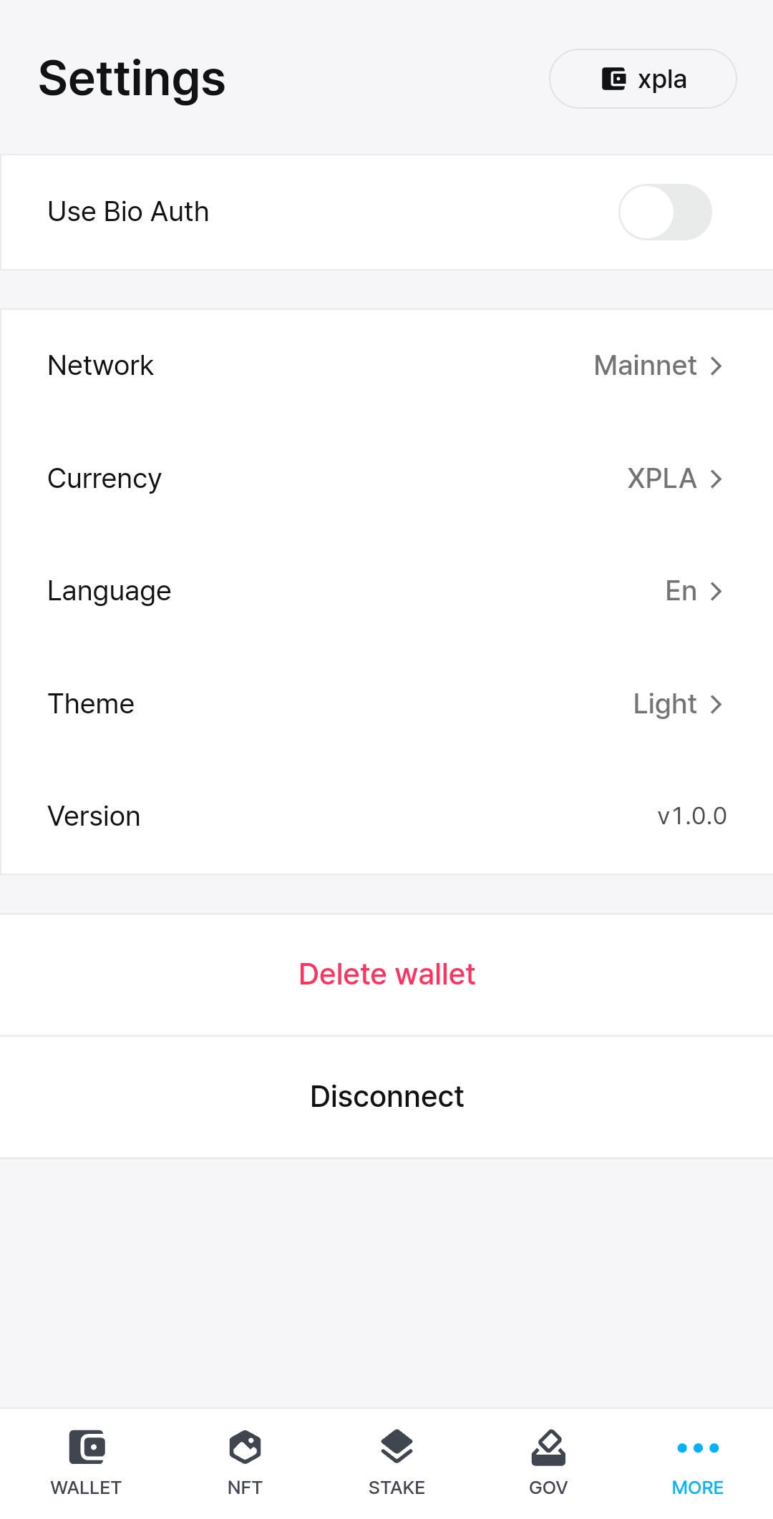Tap the STAKE tab label
The height and width of the screenshot is (1519, 773).
tap(397, 1488)
